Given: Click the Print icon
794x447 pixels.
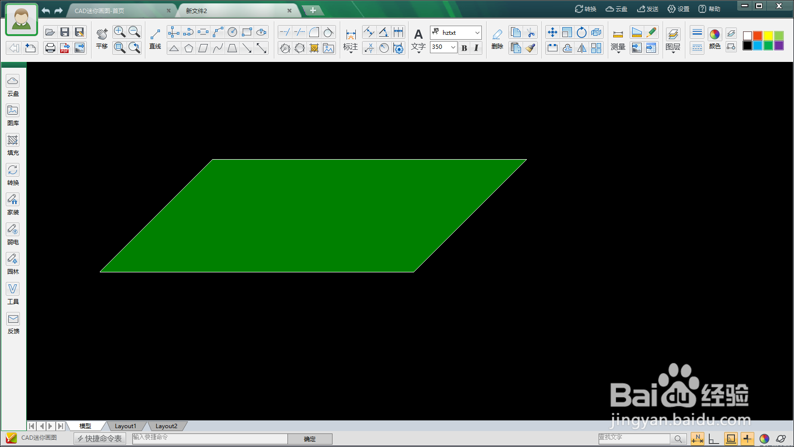Looking at the screenshot, I should coord(50,48).
